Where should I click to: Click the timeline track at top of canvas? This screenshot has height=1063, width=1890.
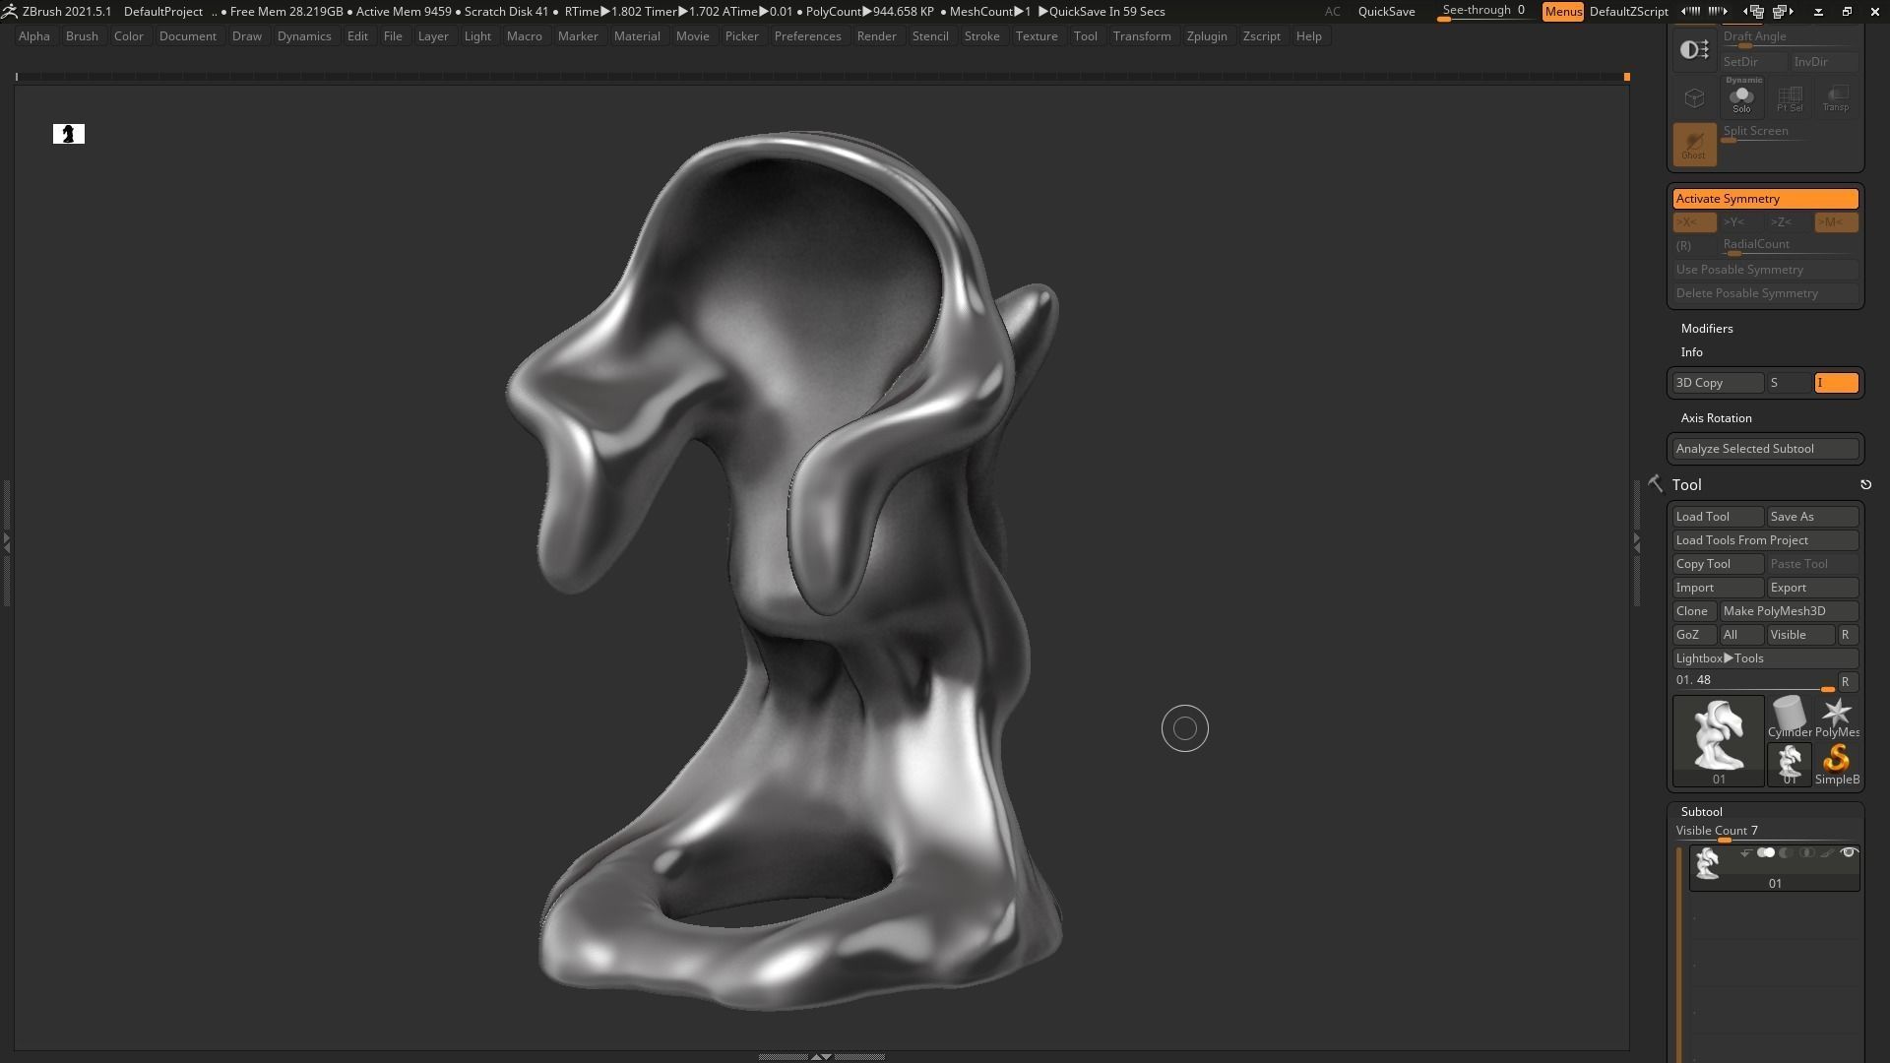(821, 77)
